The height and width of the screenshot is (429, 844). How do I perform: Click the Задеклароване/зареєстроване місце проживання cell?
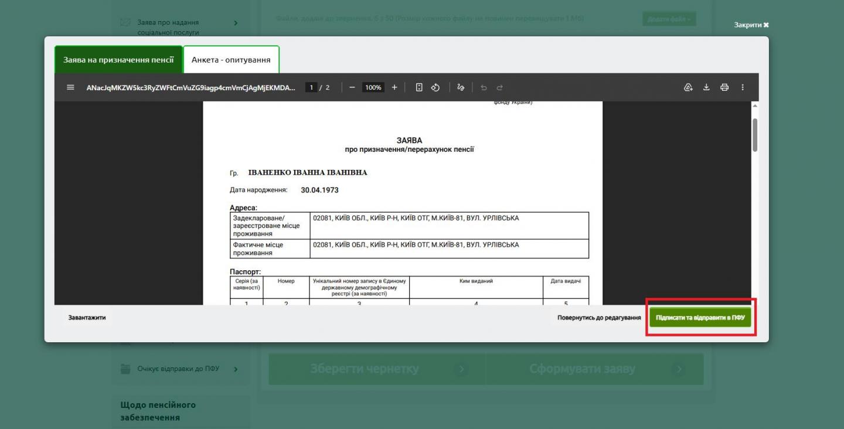click(270, 226)
